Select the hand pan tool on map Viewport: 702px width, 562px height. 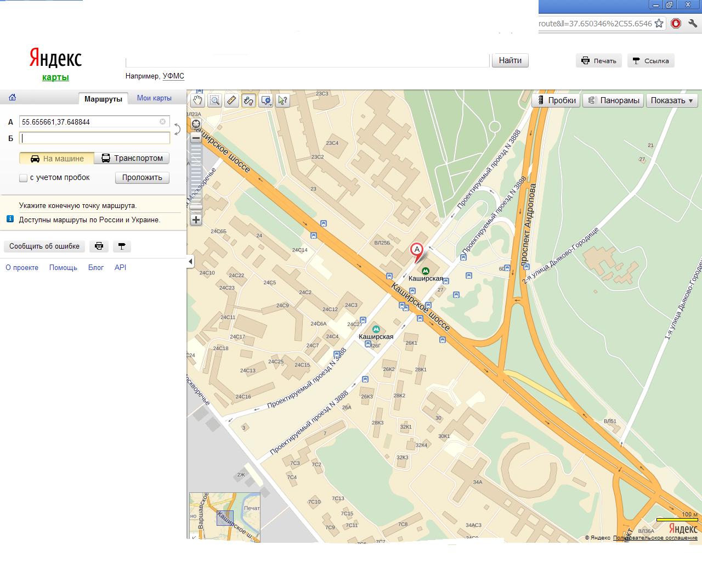197,100
